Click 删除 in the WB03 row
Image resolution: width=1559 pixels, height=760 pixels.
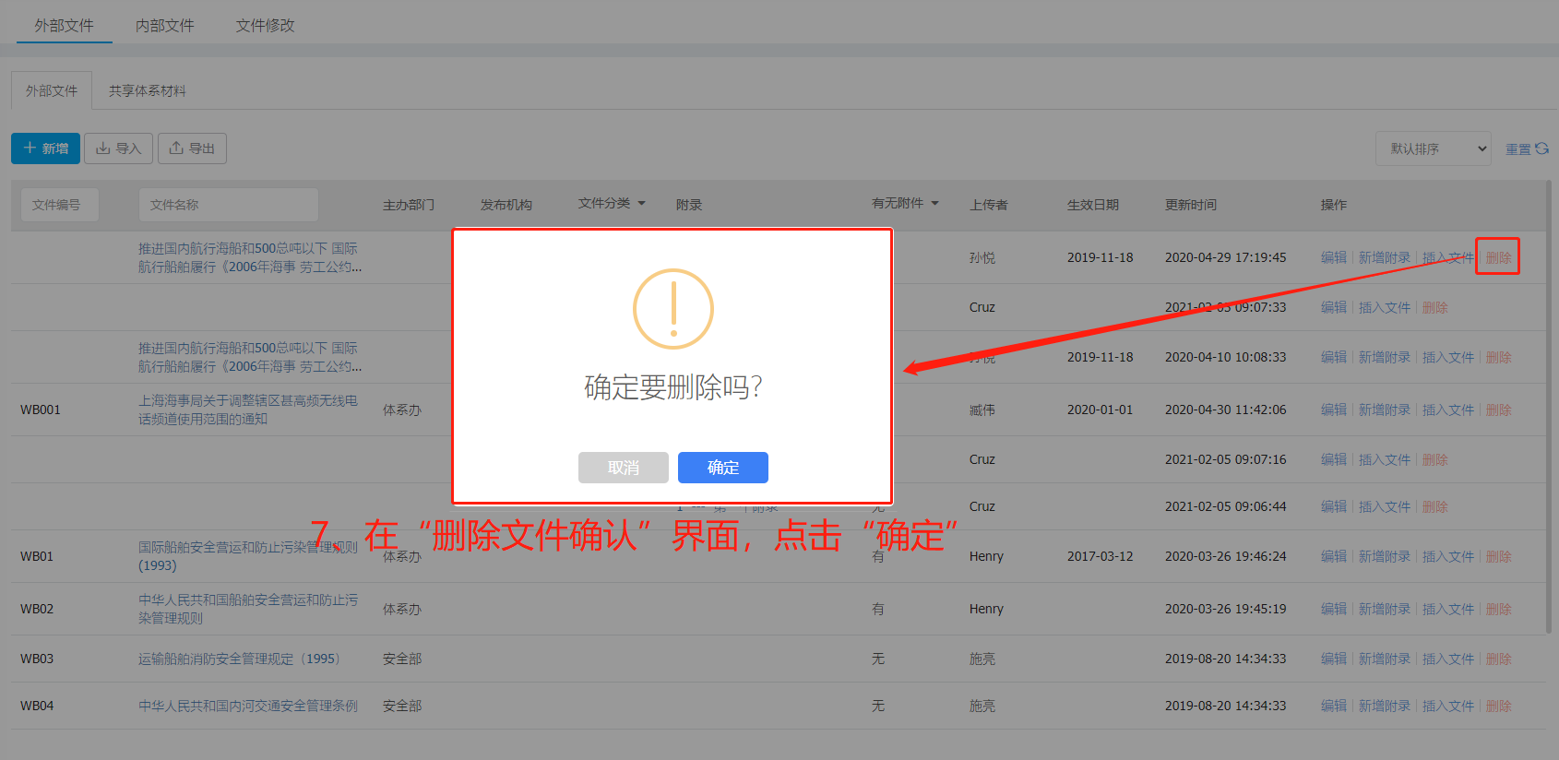pos(1498,659)
